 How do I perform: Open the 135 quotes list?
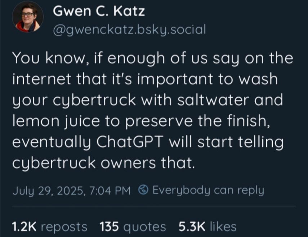coord(132,227)
